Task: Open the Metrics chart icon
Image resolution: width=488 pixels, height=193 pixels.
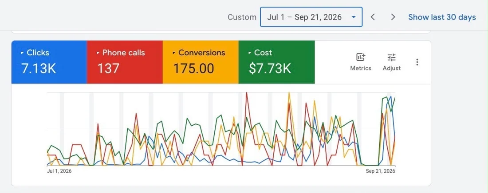Action: (x=361, y=57)
